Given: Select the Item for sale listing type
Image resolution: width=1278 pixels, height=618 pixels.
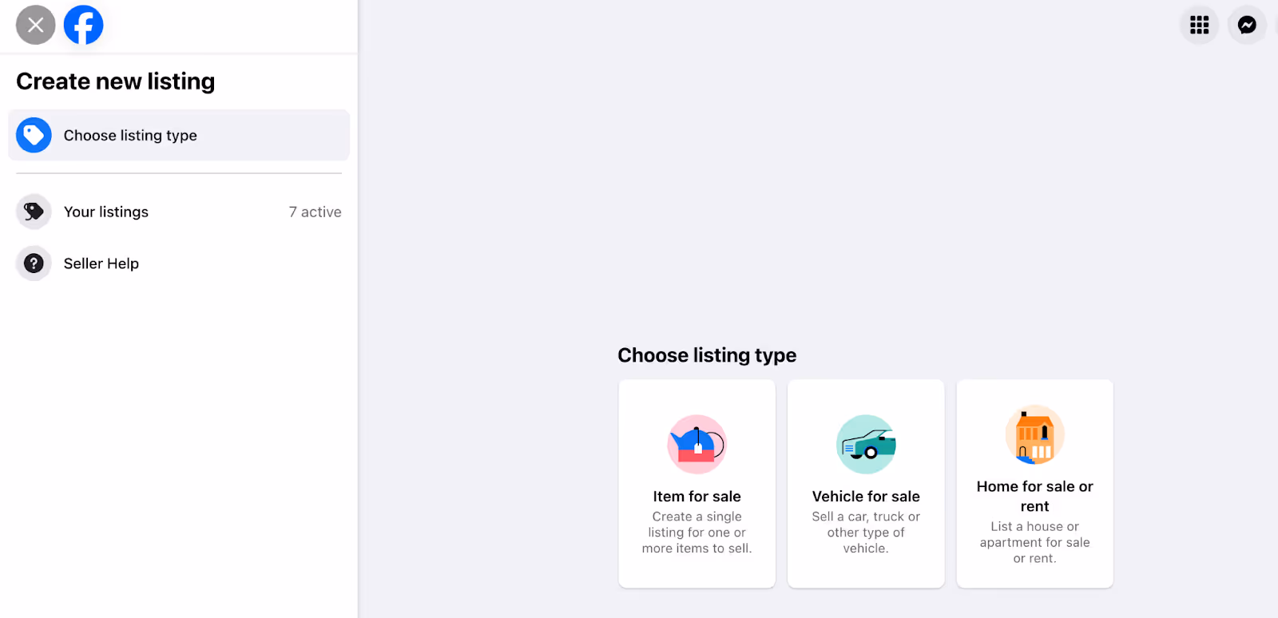Looking at the screenshot, I should (696, 483).
